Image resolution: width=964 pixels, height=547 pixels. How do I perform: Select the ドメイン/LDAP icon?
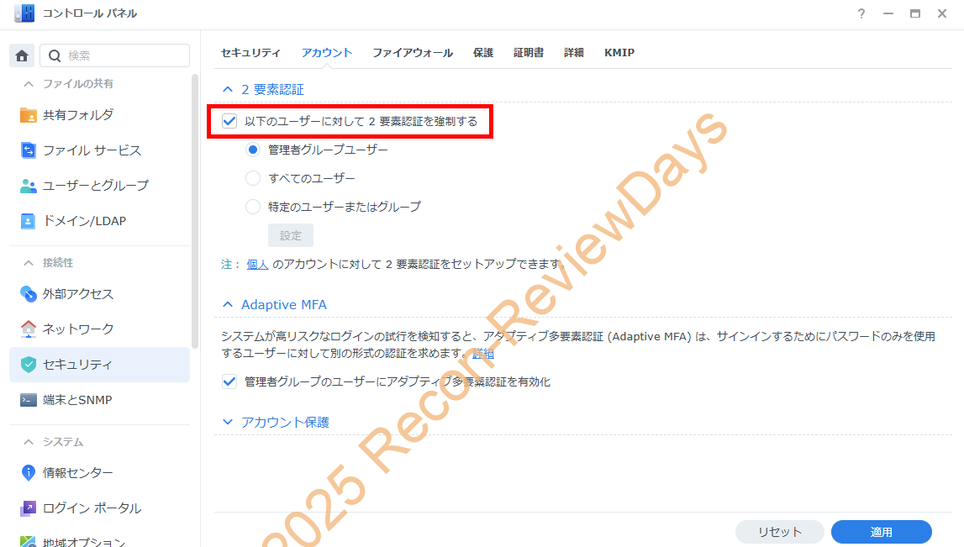[29, 221]
